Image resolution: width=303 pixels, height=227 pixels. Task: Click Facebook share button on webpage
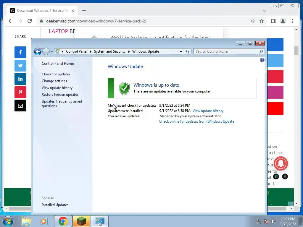[x=20, y=52]
